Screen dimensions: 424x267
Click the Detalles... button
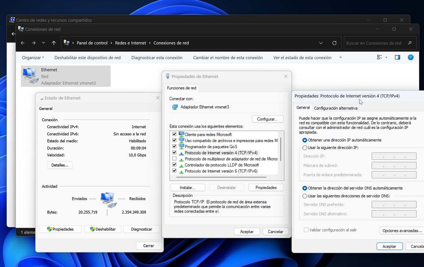(60, 165)
